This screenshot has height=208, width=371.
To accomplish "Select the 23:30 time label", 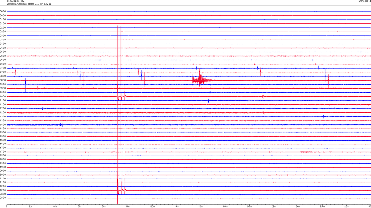I will tap(3, 198).
